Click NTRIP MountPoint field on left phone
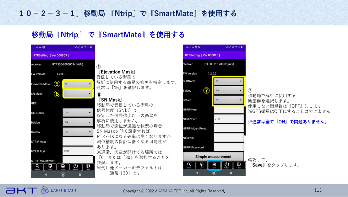Viewport: 348px width, 197px height. pos(78,160)
